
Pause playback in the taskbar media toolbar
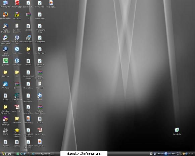tap(166, 154)
